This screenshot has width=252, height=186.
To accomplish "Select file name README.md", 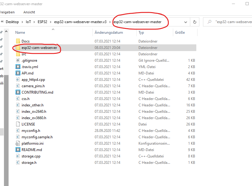I will pos(32,150).
